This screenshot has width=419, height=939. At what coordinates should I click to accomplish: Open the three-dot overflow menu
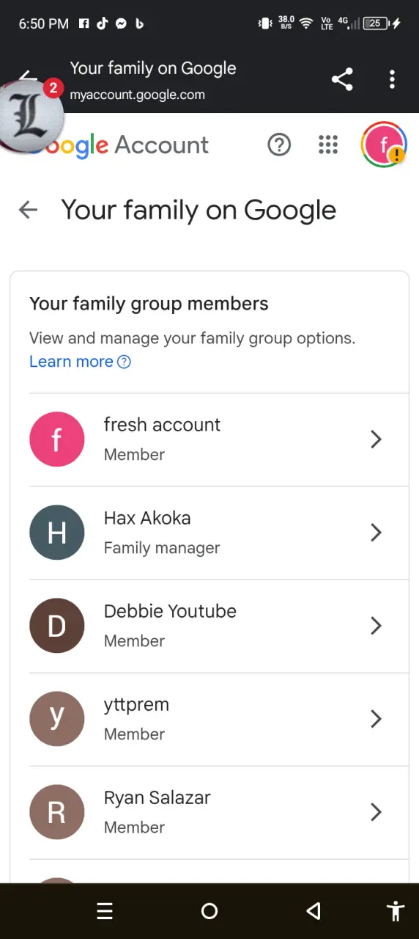click(393, 79)
